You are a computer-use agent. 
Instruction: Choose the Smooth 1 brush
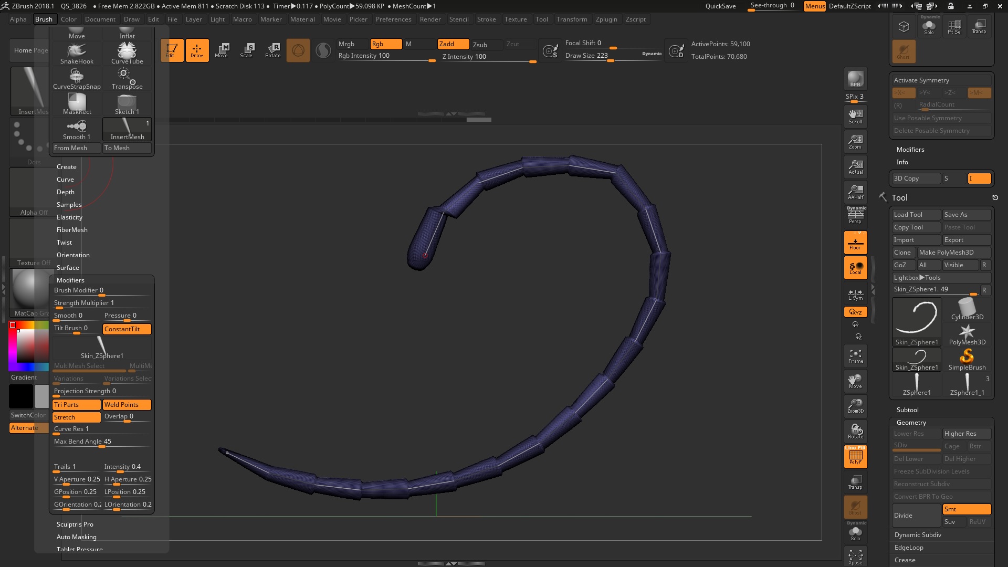pyautogui.click(x=77, y=130)
